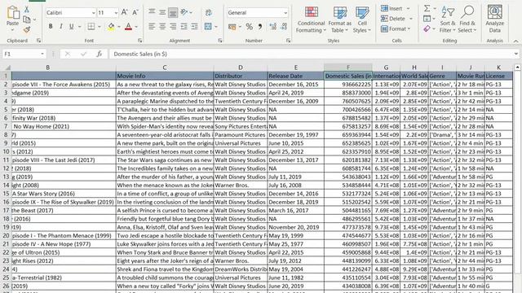Toggle Italic formatting
Viewport: 522px width, 293px height.
pyautogui.click(x=61, y=26)
